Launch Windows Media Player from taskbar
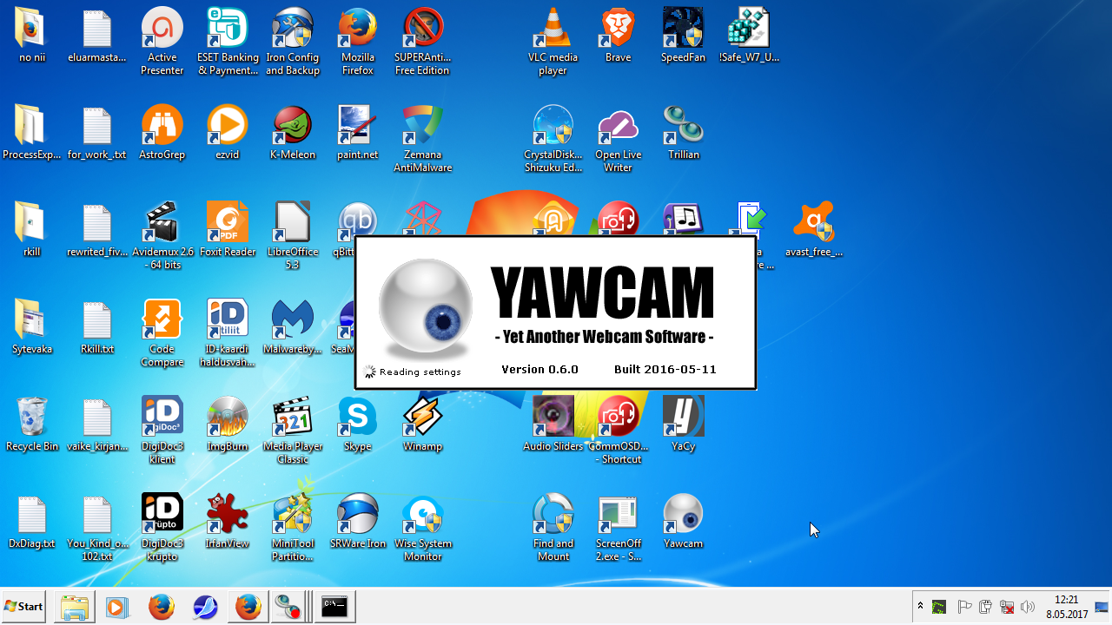The image size is (1112, 625). 117,607
